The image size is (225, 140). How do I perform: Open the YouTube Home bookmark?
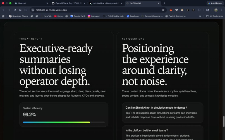point(58,16)
